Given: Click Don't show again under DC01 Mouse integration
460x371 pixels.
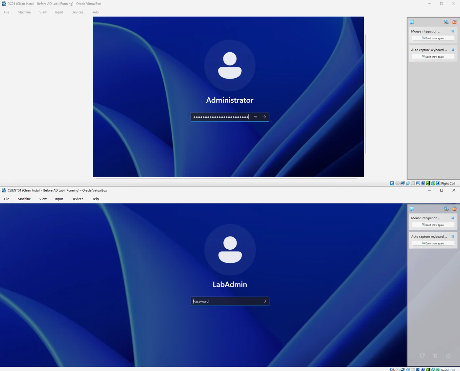Looking at the screenshot, I should [x=433, y=38].
